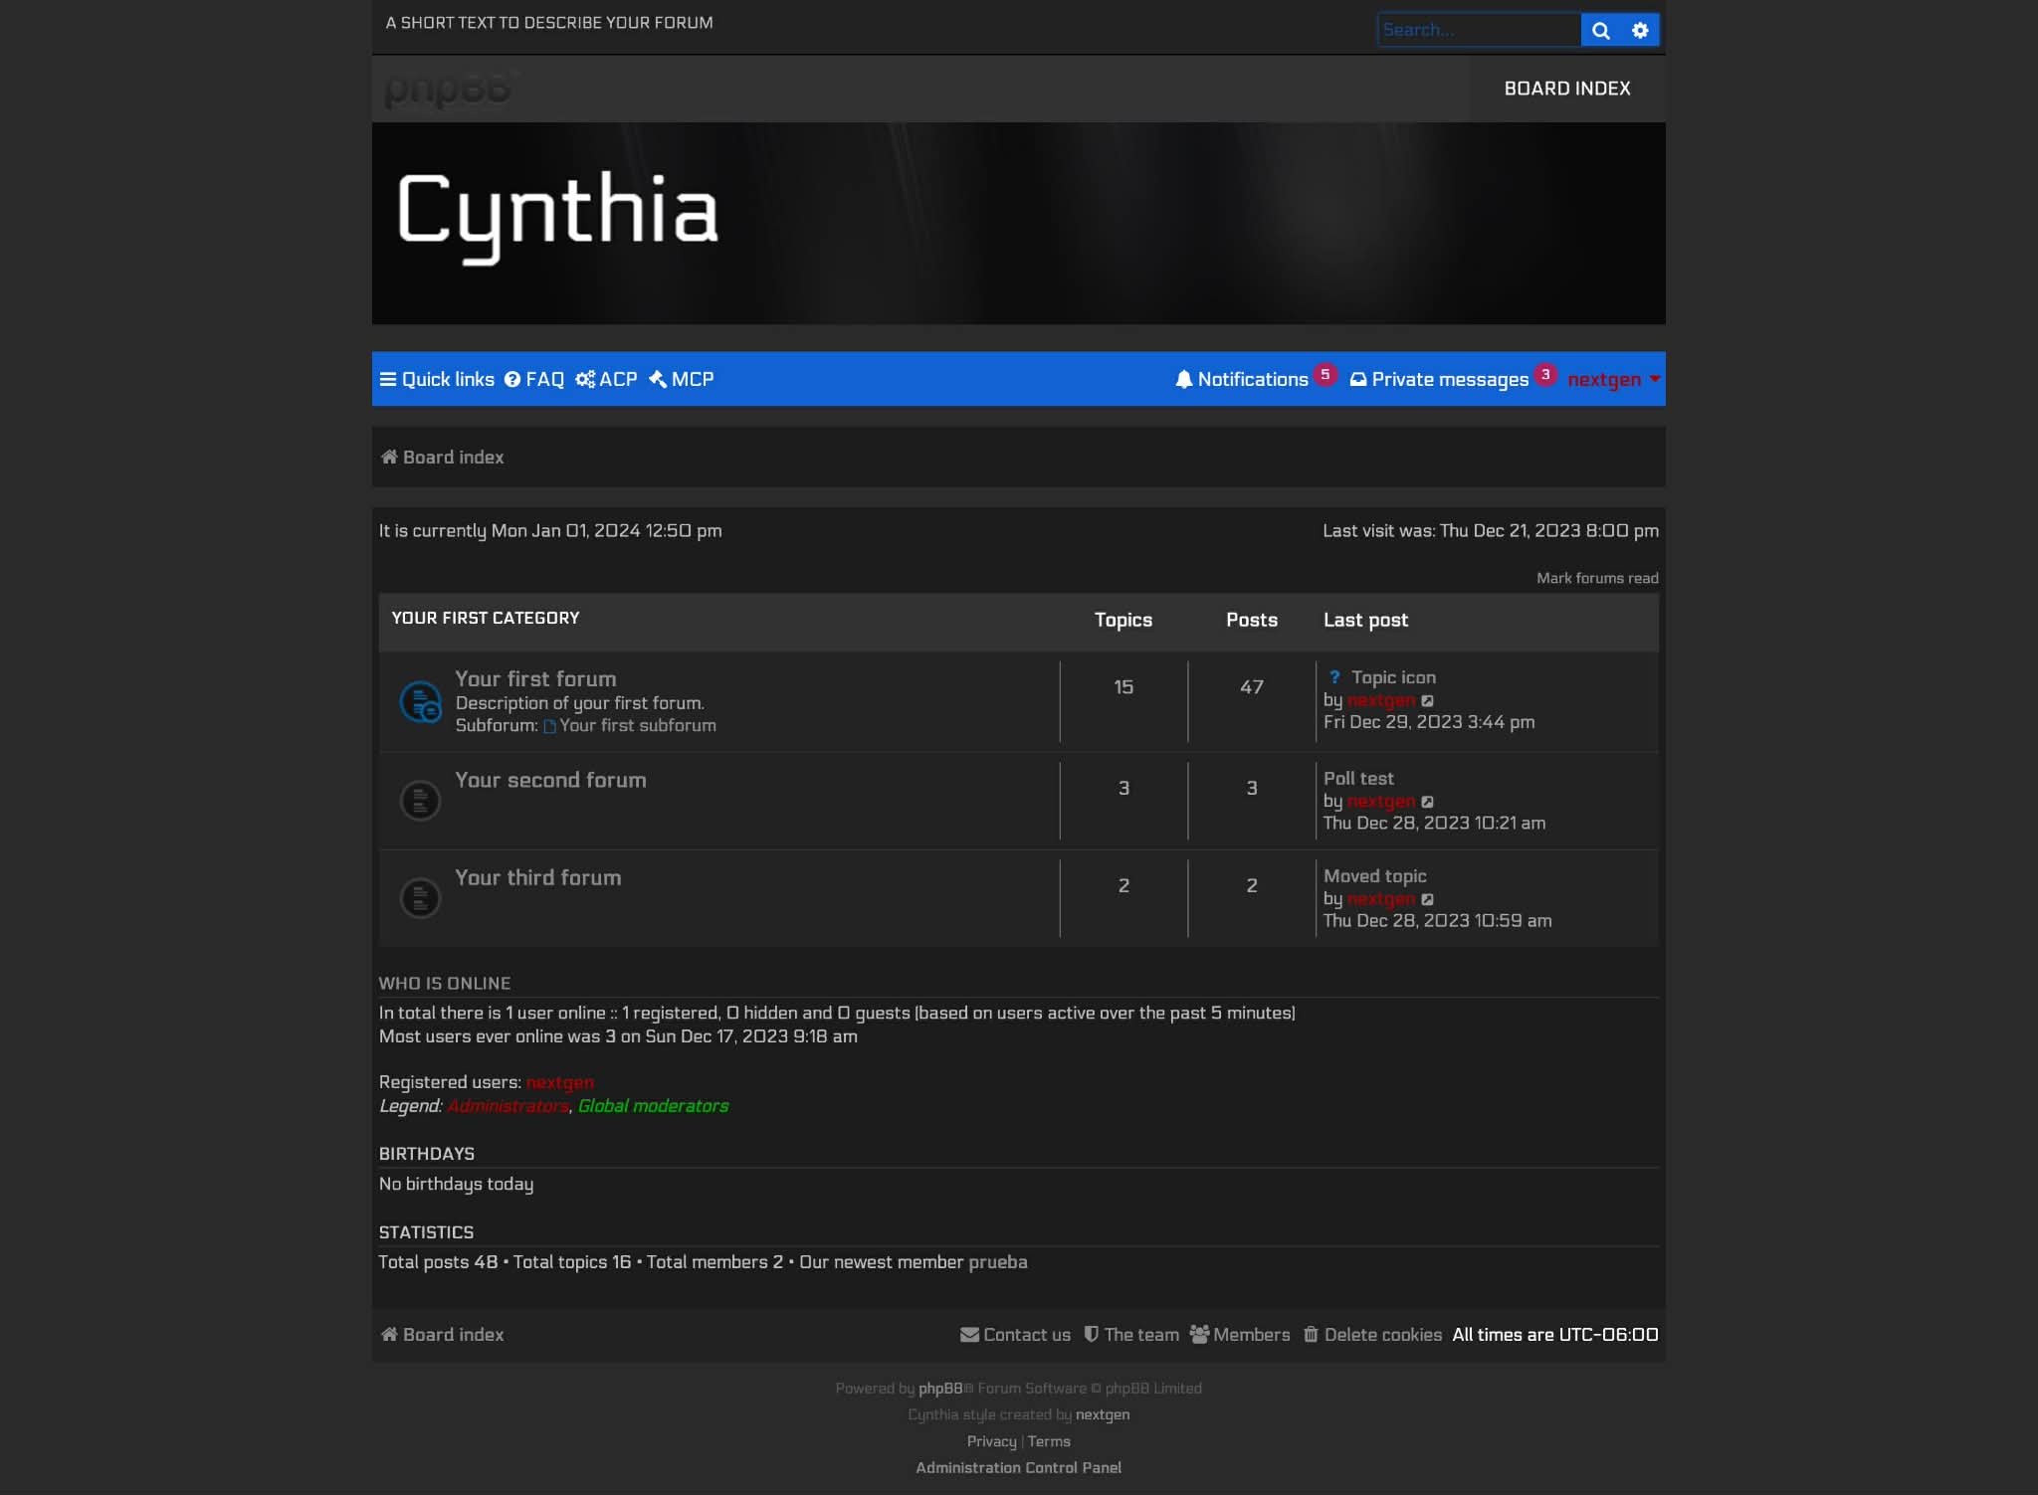Image resolution: width=2038 pixels, height=1495 pixels.
Task: Click Mark forums read
Action: (1597, 578)
